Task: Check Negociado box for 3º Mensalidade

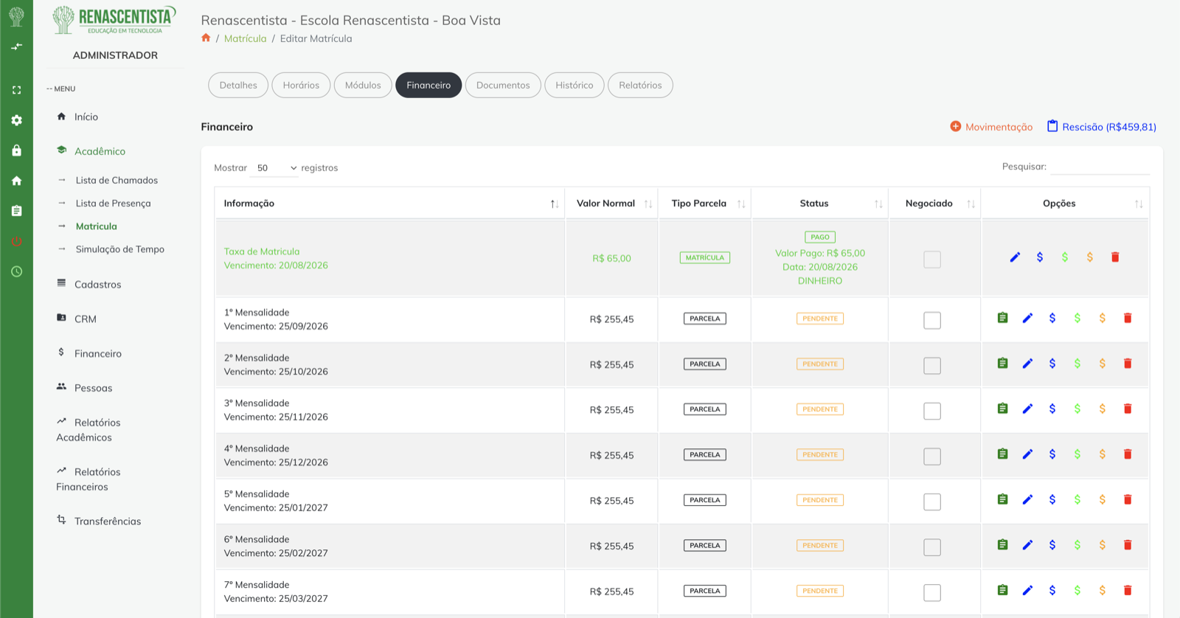Action: 932,411
